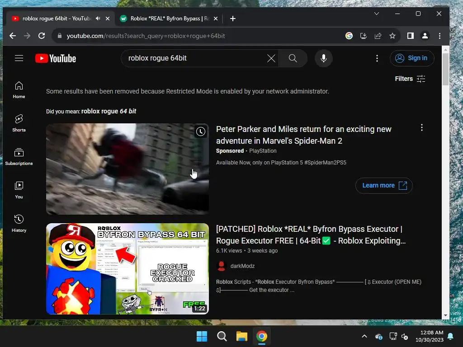Screen dimensions: 463x347
Task: Click the address bar URL
Action: tap(146, 36)
